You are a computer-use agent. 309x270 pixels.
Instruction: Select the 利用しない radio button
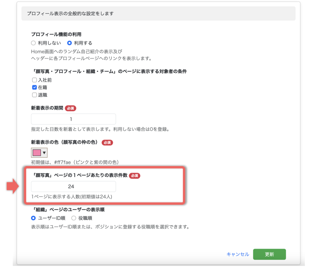point(33,43)
